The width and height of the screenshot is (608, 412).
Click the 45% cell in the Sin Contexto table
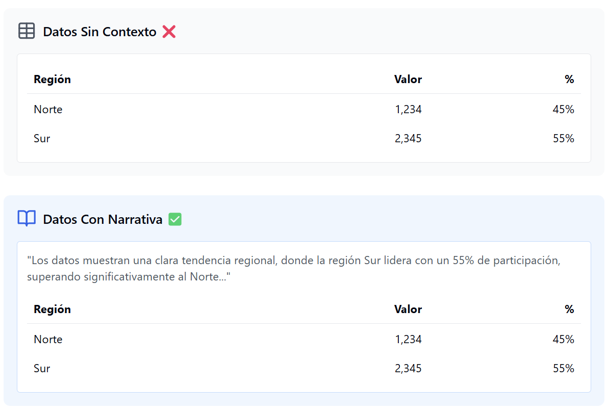coord(563,109)
